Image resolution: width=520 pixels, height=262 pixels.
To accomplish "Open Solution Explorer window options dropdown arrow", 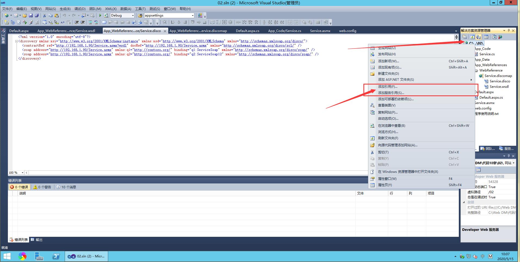I will pyautogui.click(x=504, y=31).
